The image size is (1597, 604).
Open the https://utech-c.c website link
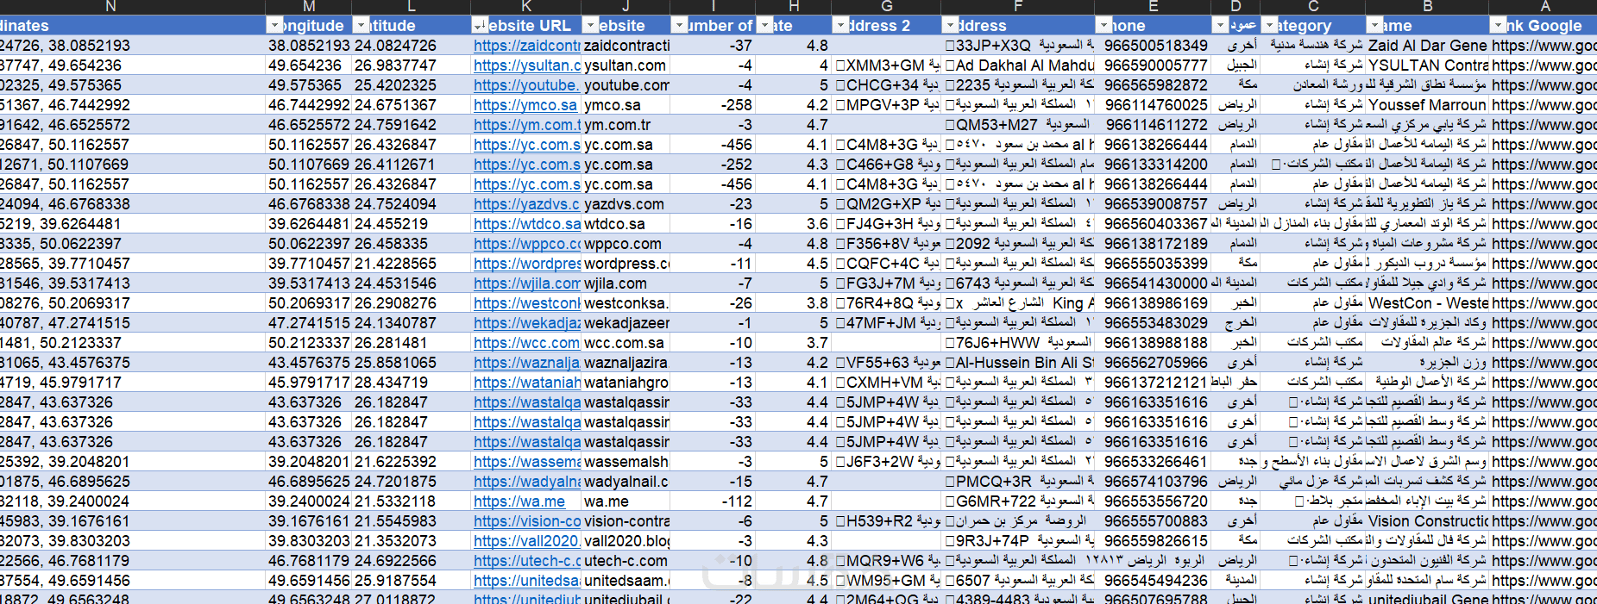pyautogui.click(x=526, y=560)
